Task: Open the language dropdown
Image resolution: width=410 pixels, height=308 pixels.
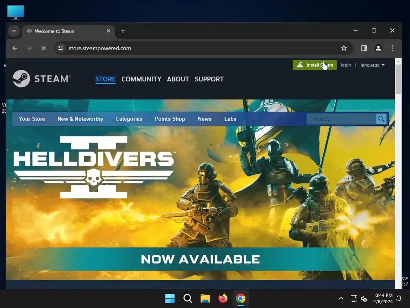Action: point(372,65)
